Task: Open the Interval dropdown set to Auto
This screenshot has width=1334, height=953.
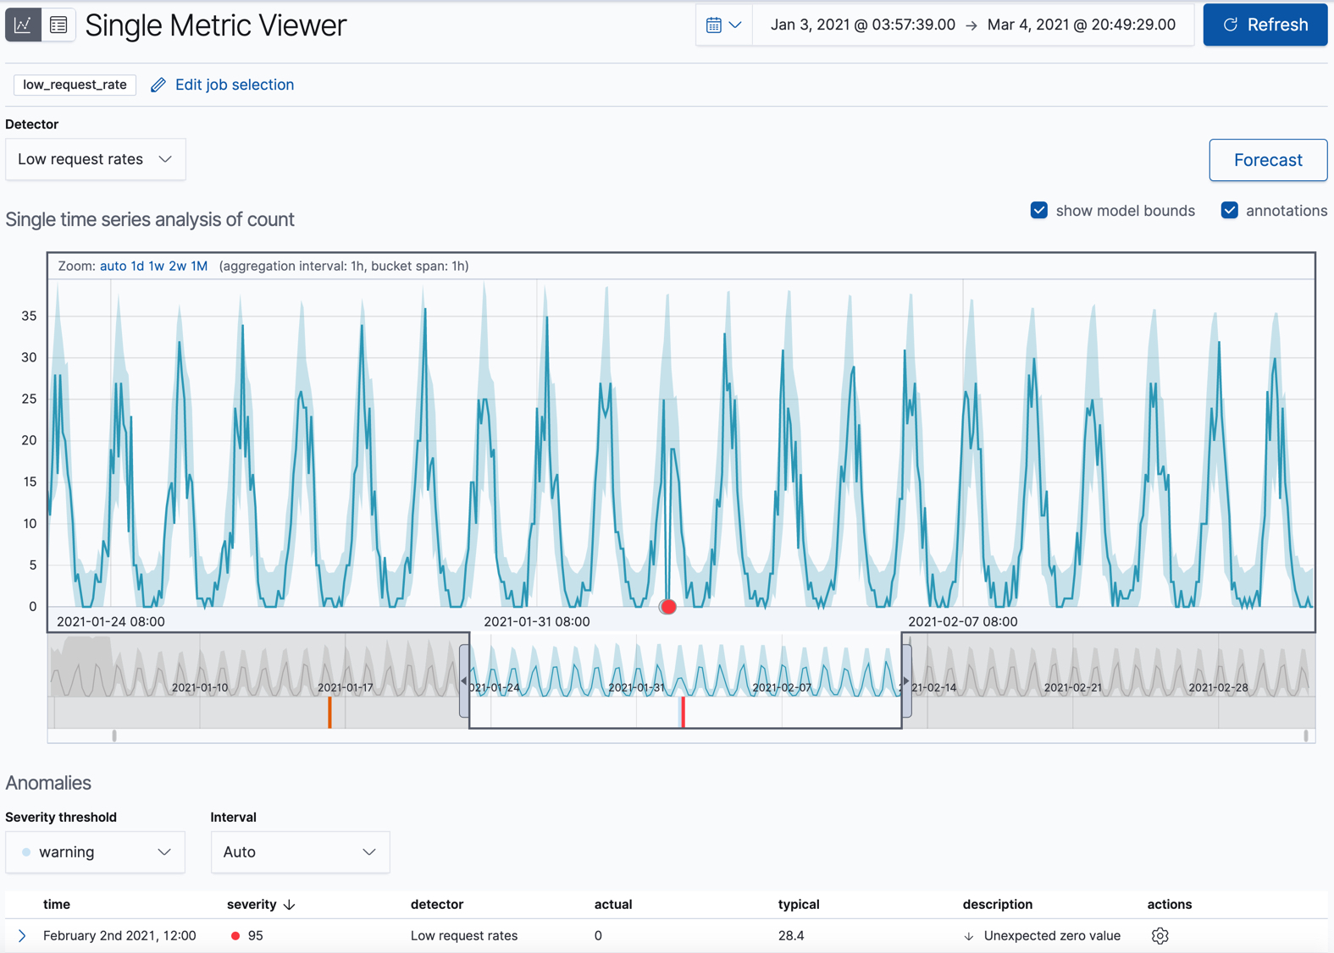Action: (300, 852)
